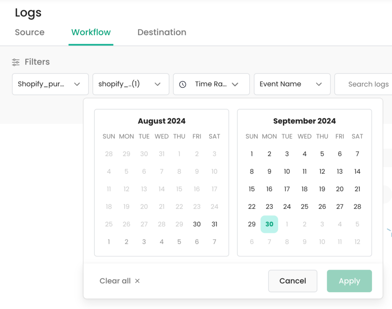
Task: Open the Time Range dropdown
Action: point(211,84)
